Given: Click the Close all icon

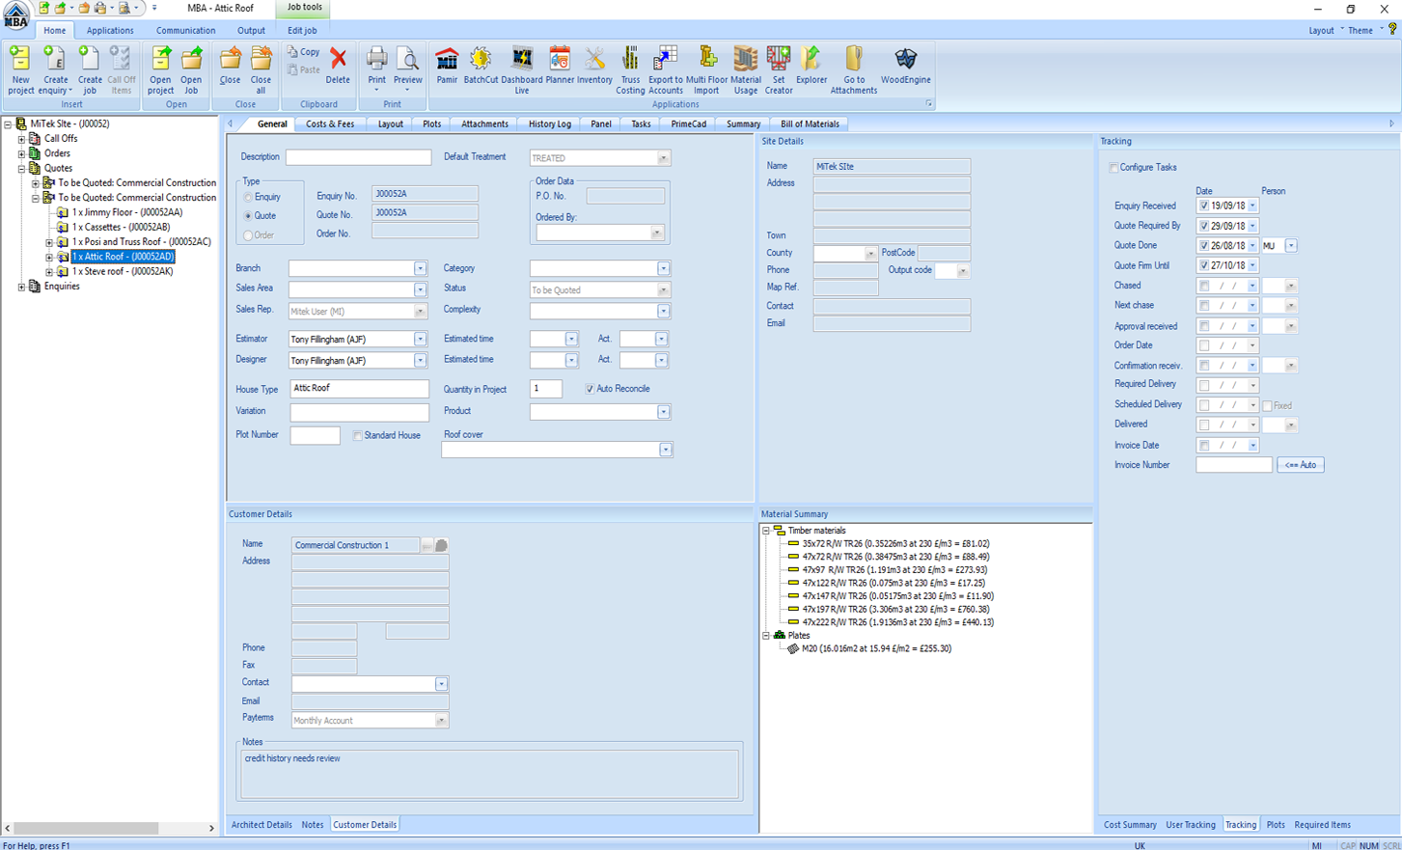Looking at the screenshot, I should coord(261,69).
